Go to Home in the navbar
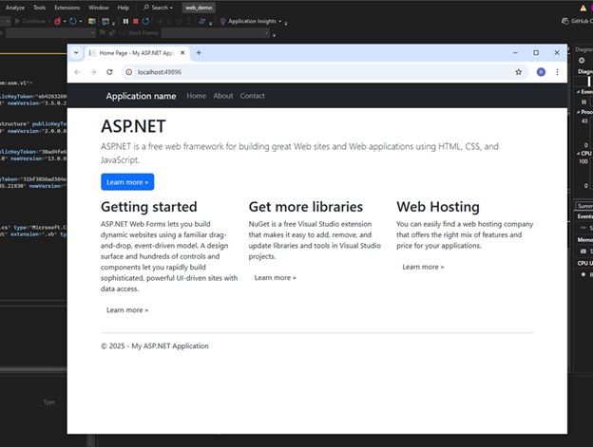 (197, 96)
